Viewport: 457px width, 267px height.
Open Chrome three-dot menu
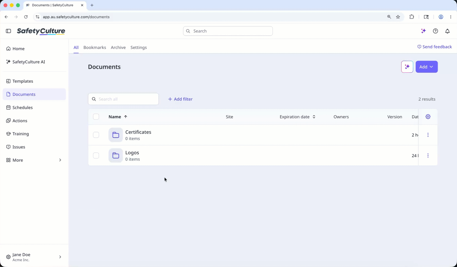[451, 17]
